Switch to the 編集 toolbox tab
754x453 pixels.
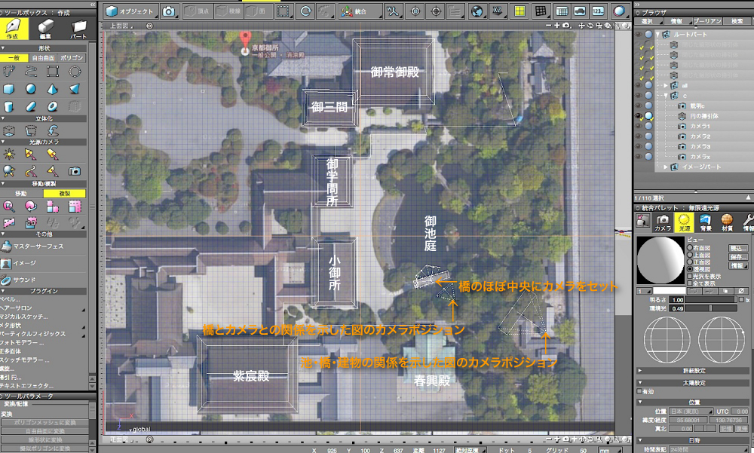pos(47,30)
